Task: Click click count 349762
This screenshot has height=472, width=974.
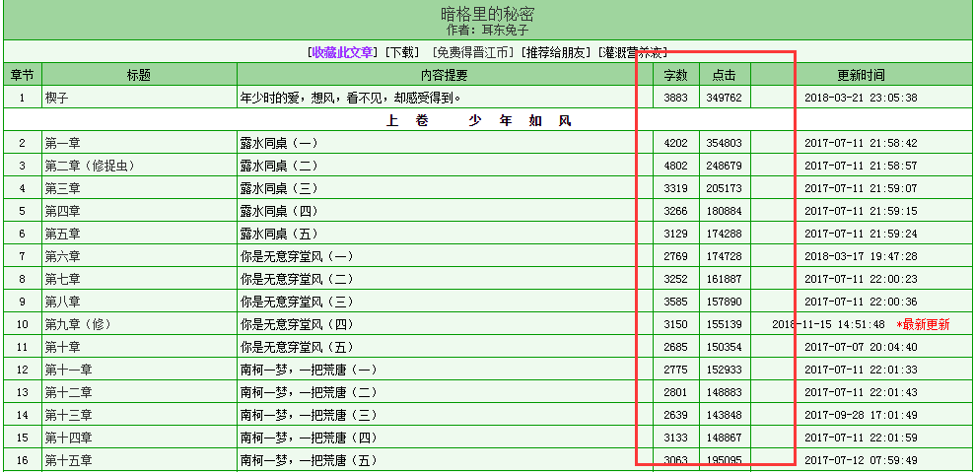Action: [725, 98]
